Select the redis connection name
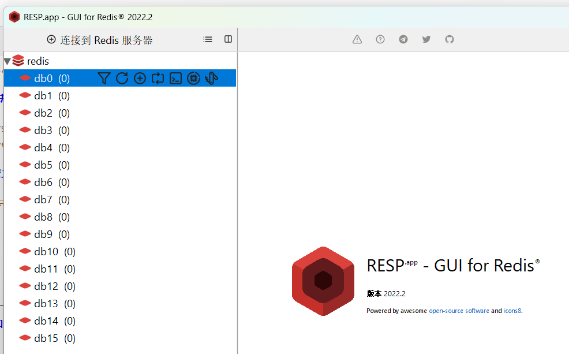This screenshot has width=569, height=354. [38, 61]
